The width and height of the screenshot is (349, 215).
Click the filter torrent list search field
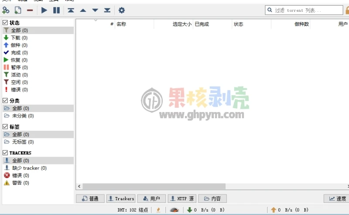point(304,10)
